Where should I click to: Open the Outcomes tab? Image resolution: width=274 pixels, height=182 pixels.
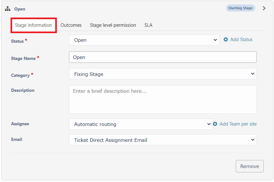tap(71, 25)
